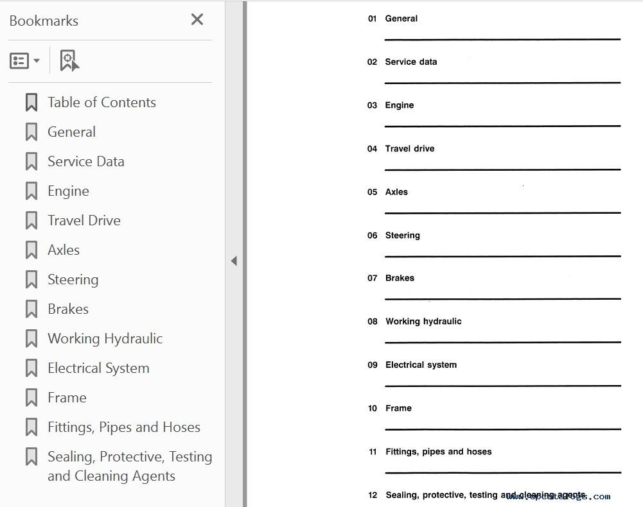
Task: Open Sealing, Protective, Testing and Cleaning Agents bookmark
Action: [x=130, y=467]
